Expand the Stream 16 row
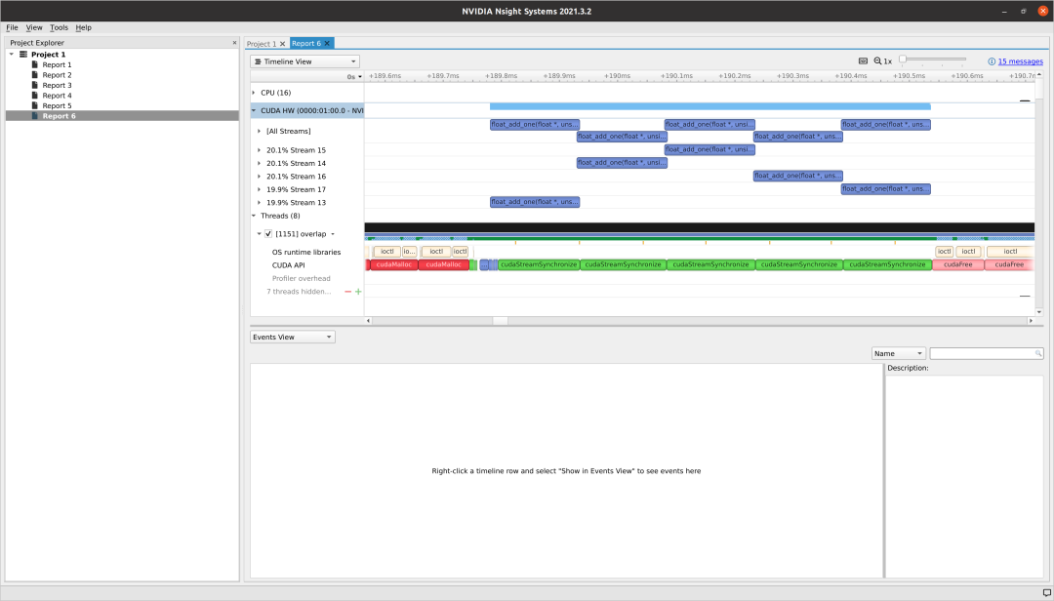This screenshot has width=1054, height=601. [259, 177]
